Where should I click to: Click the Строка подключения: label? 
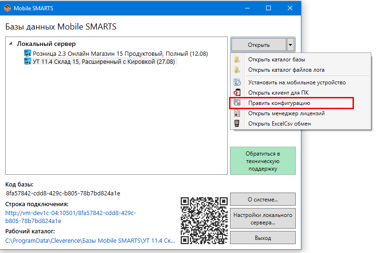[37, 204]
